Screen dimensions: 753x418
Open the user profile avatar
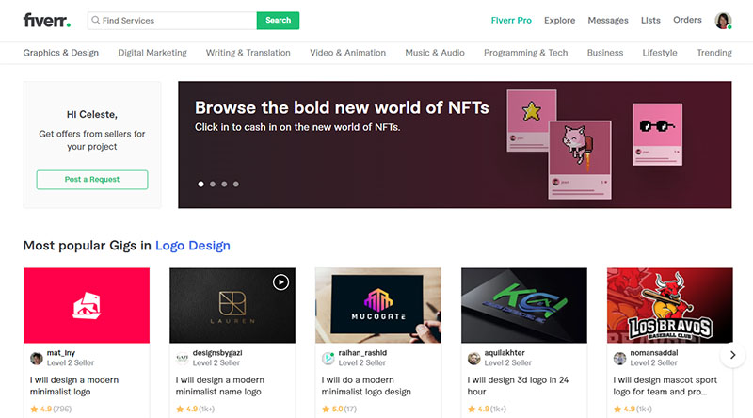[x=723, y=20]
